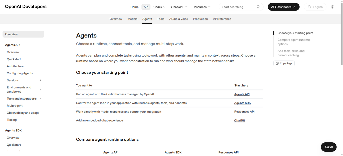Open the English language selector

(315, 7)
